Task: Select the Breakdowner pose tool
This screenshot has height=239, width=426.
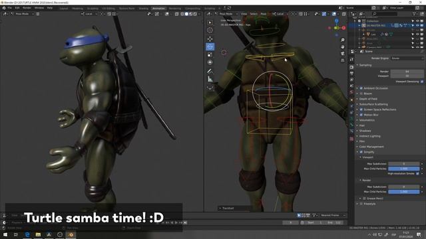Action: click(210, 88)
